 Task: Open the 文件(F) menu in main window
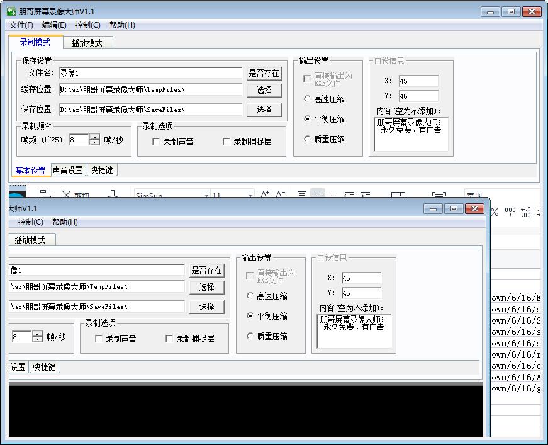21,25
